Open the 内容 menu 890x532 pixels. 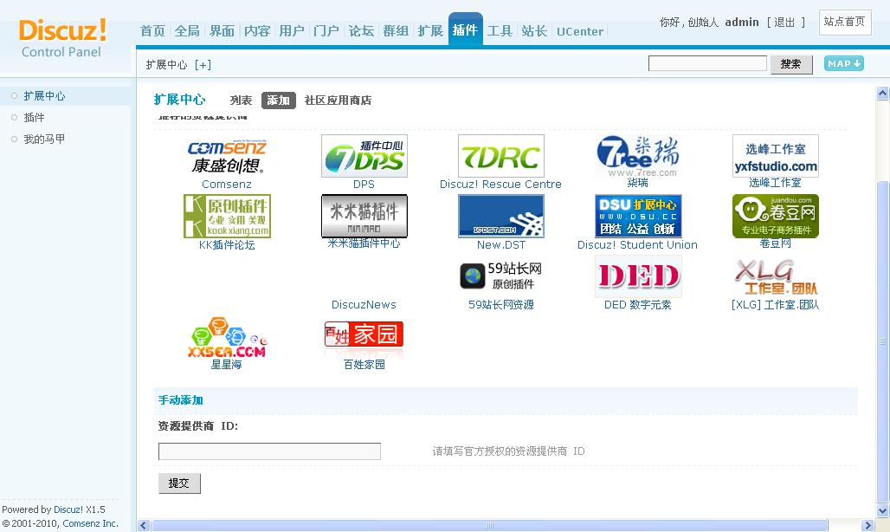257,31
